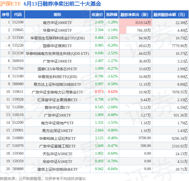The height and width of the screenshot is (181, 189).
Task: Click the 序号 column header
Action: coord(6,15)
